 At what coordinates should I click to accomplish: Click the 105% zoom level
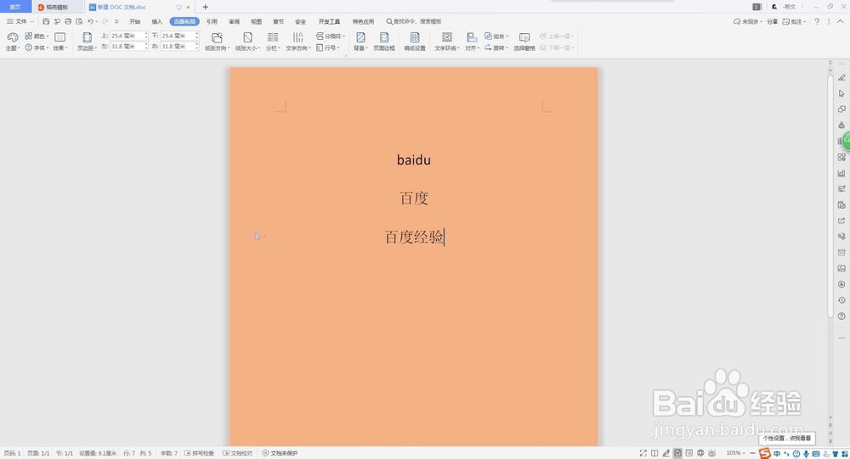pyautogui.click(x=734, y=453)
